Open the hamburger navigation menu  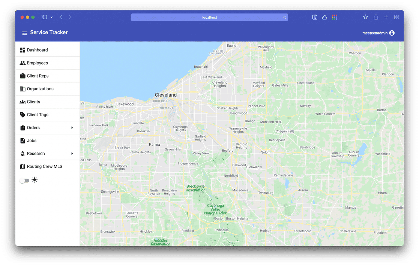(25, 33)
